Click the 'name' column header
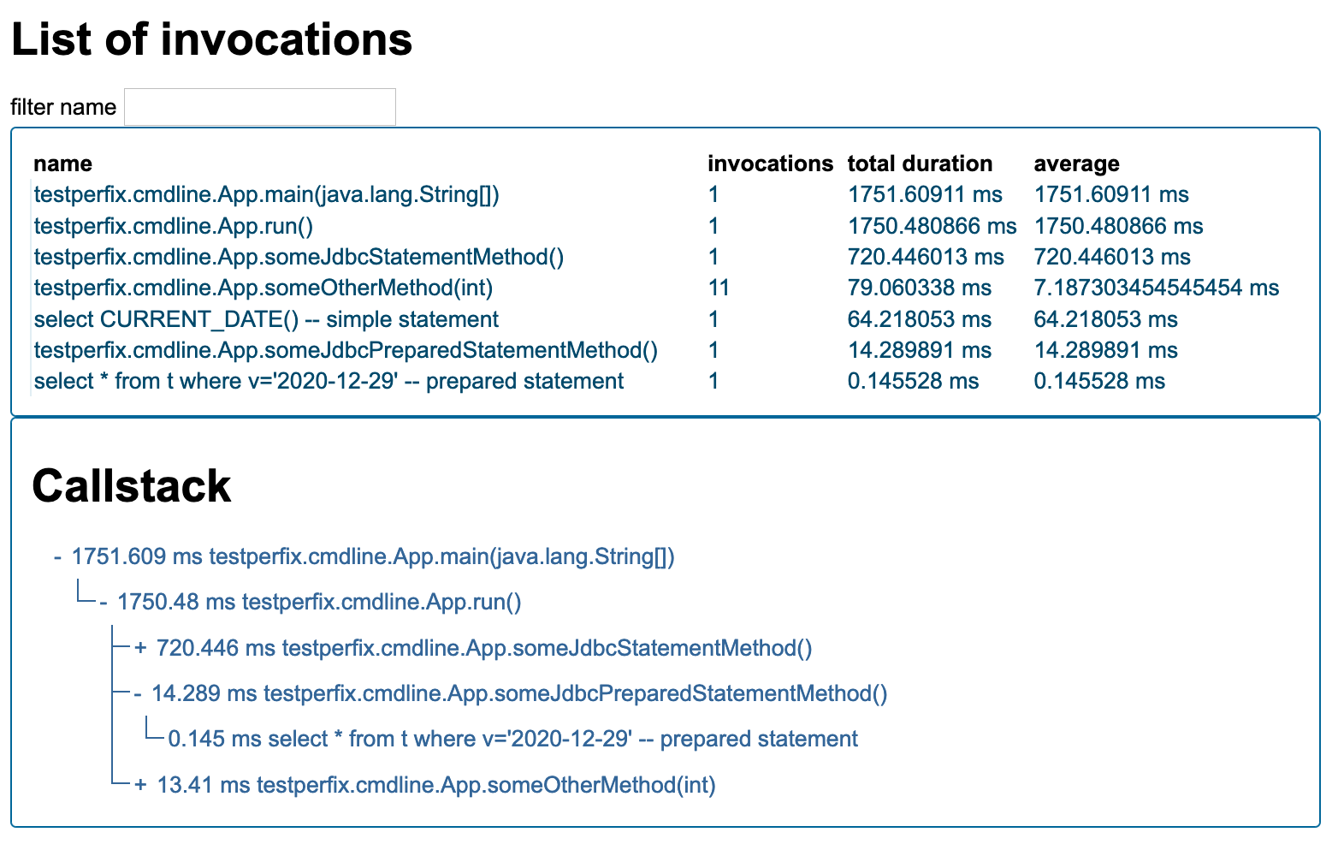The image size is (1338, 856). click(62, 164)
